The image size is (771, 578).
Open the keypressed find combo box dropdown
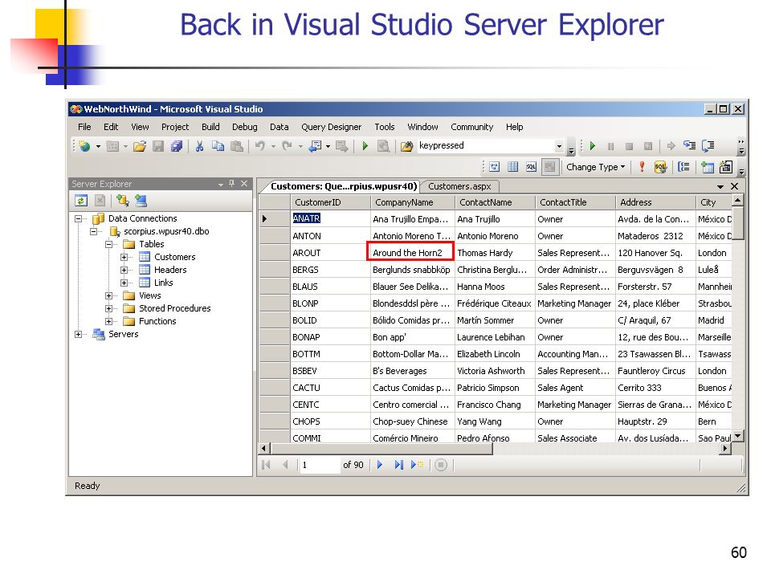tap(559, 146)
